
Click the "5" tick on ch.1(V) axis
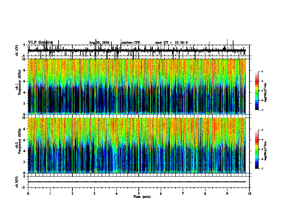pyautogui.click(x=24, y=45)
